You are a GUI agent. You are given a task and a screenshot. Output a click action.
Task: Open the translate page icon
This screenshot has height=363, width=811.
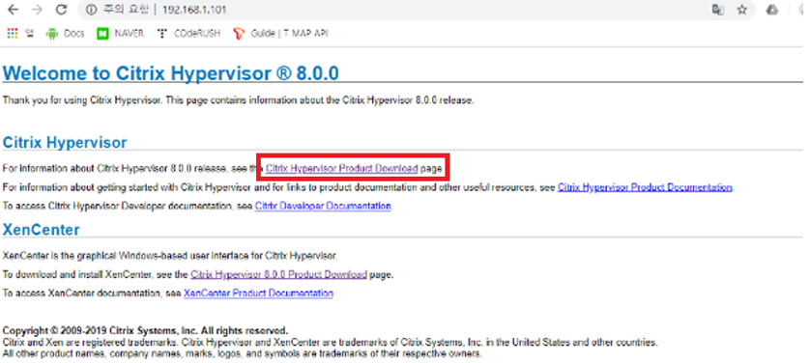click(x=717, y=10)
